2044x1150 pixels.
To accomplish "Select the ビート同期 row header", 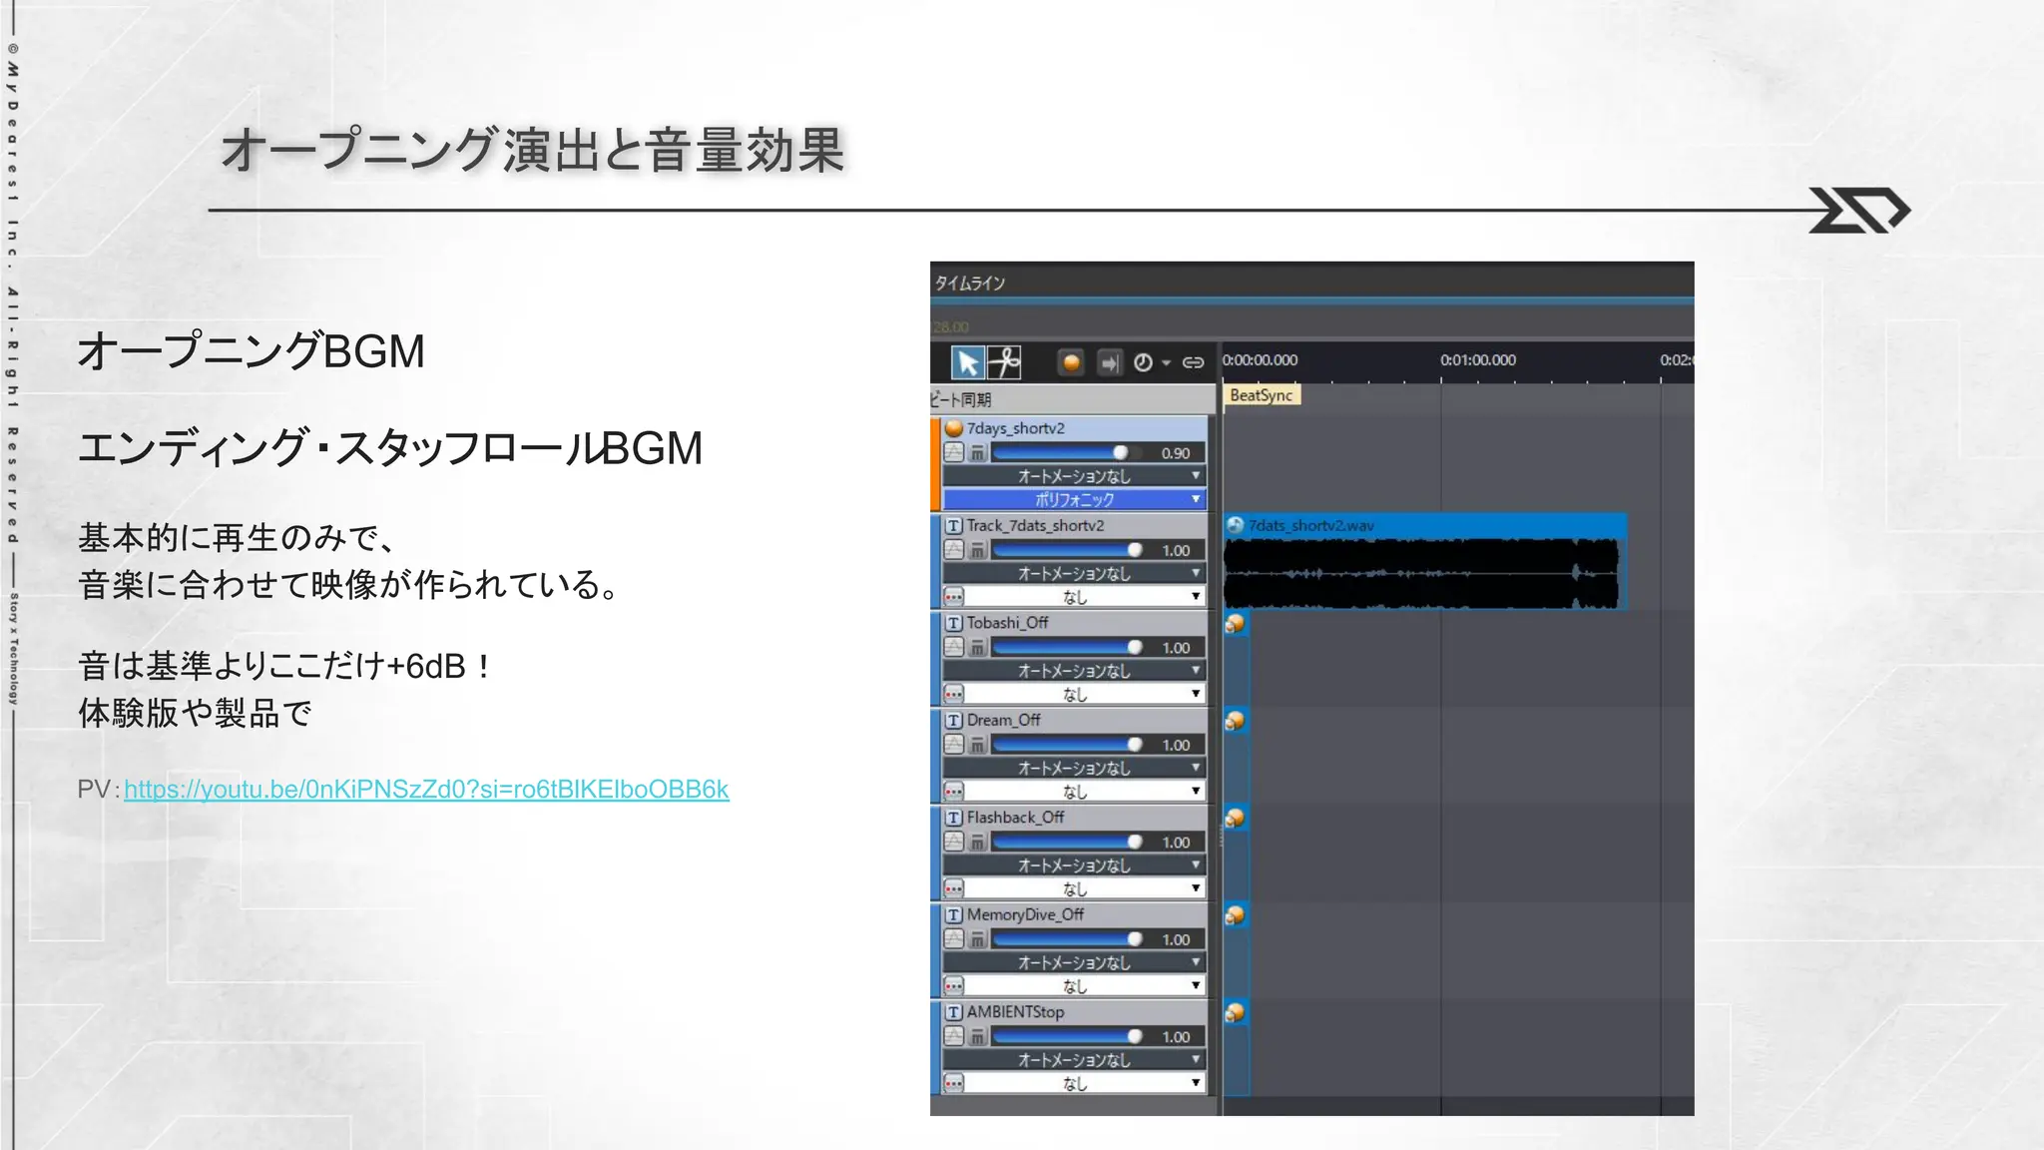I will tap(1072, 399).
